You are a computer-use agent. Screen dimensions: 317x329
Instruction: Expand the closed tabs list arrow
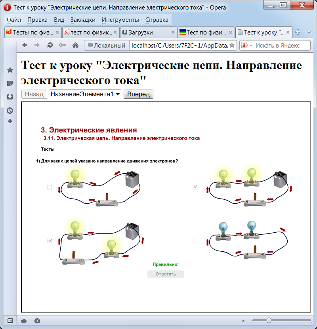coord(309,33)
